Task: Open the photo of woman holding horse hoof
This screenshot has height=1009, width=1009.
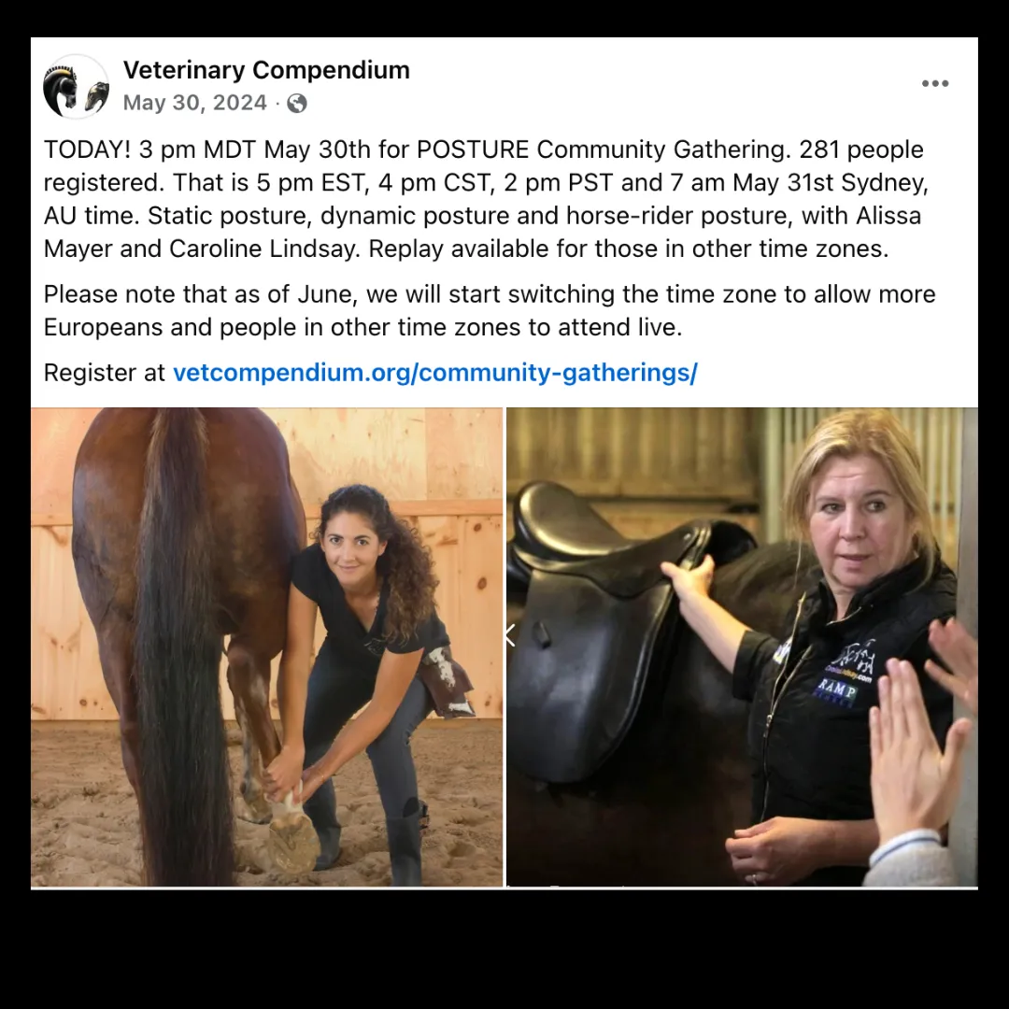Action: (x=266, y=647)
